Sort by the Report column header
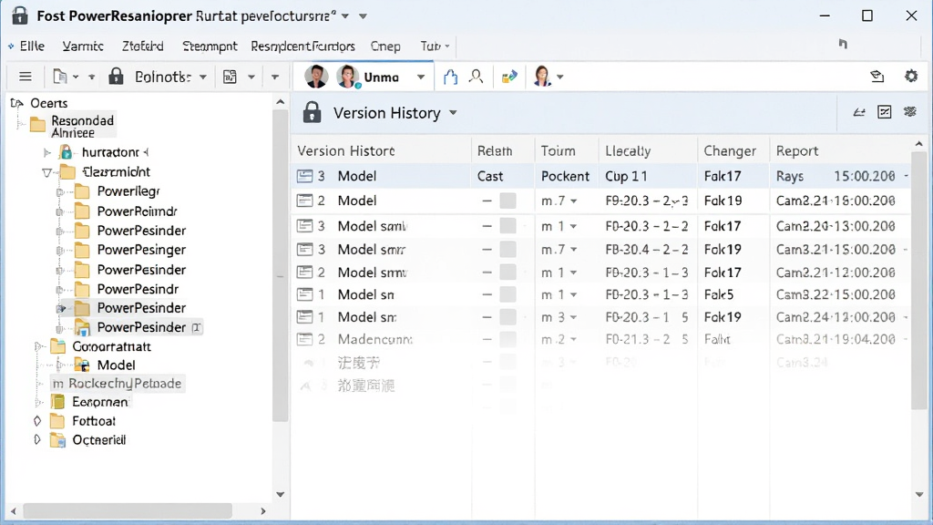Screen dimensions: 933x525 tap(796, 151)
